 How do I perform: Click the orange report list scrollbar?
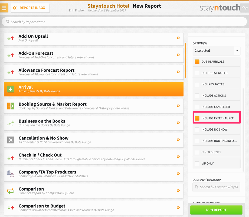pos(186,60)
